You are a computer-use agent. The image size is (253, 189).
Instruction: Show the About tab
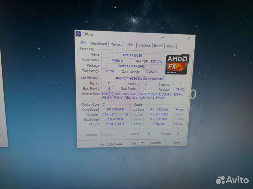click(170, 46)
